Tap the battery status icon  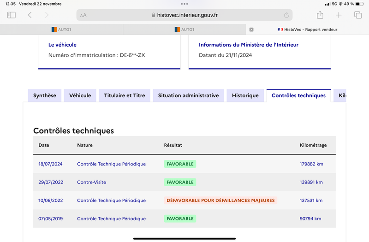tap(359, 4)
